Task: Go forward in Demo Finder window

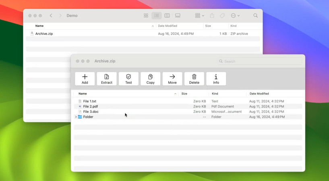Action: click(x=60, y=16)
